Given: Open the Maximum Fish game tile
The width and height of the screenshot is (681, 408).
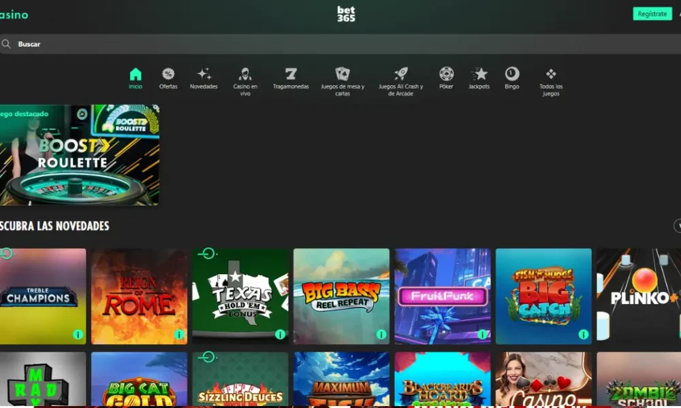Looking at the screenshot, I should tap(341, 379).
